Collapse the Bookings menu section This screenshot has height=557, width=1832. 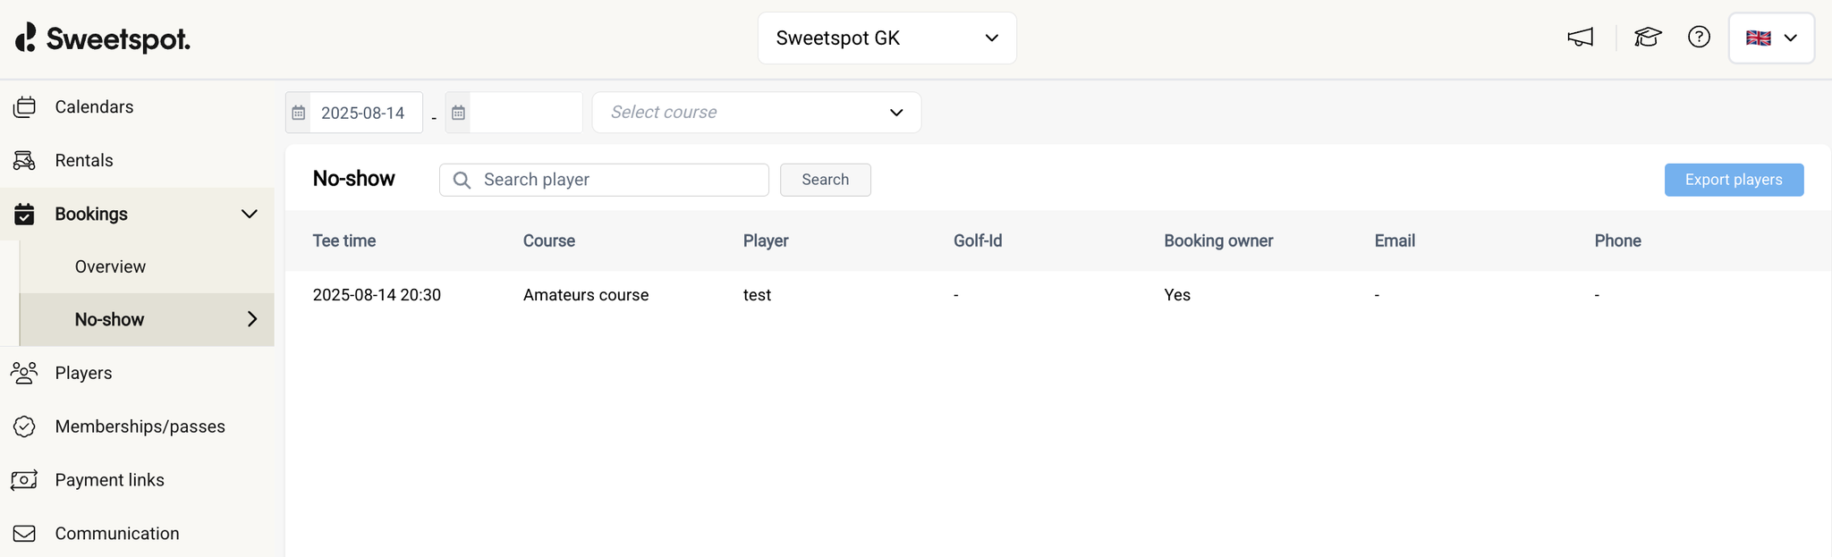point(249,214)
